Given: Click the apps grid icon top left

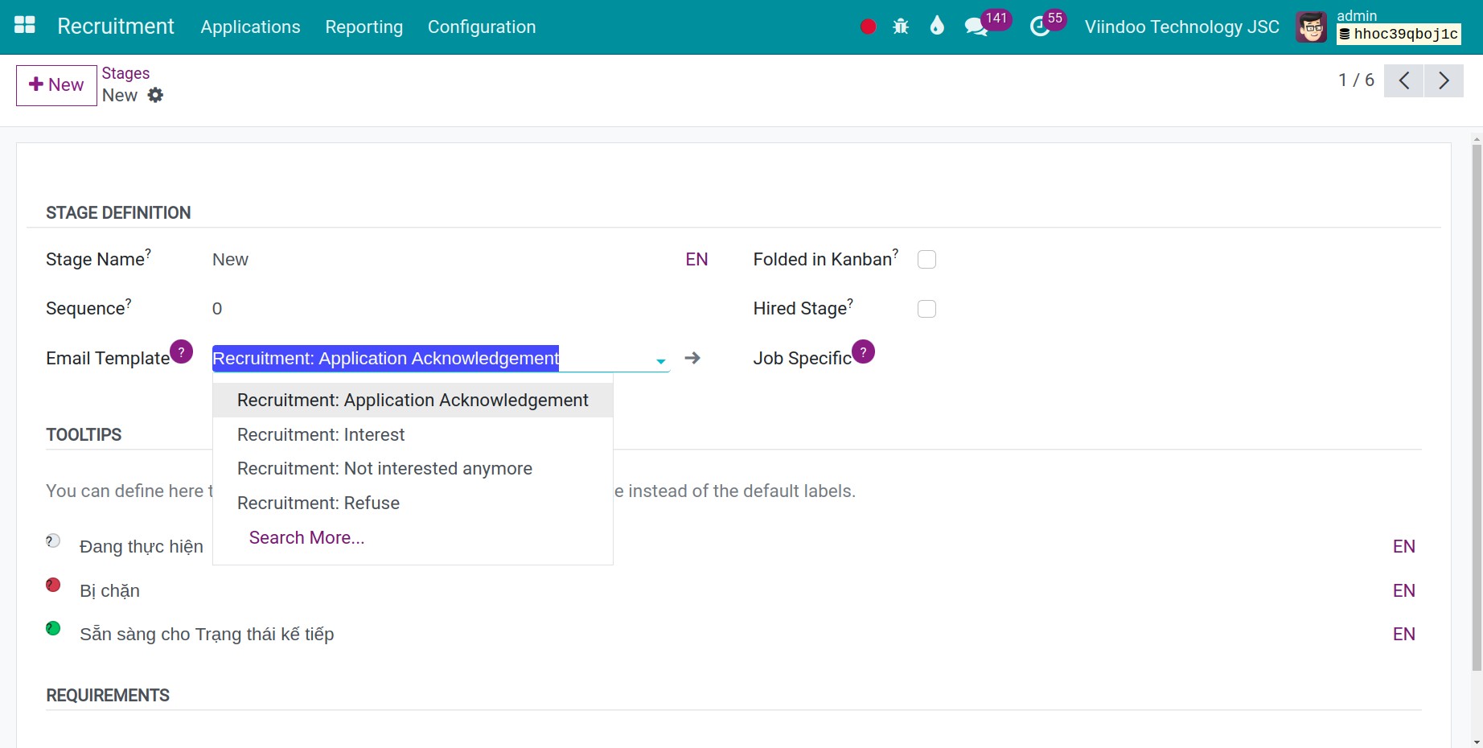Looking at the screenshot, I should [x=24, y=25].
